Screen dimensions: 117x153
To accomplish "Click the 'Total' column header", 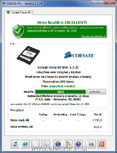I will tap(97, 114).
